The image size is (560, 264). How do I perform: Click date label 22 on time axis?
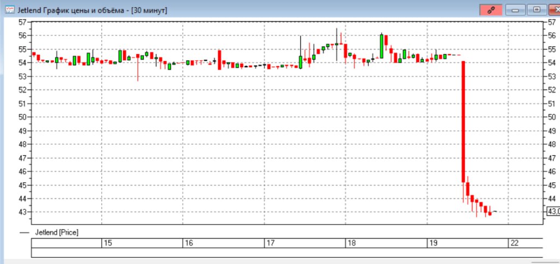click(x=515, y=243)
